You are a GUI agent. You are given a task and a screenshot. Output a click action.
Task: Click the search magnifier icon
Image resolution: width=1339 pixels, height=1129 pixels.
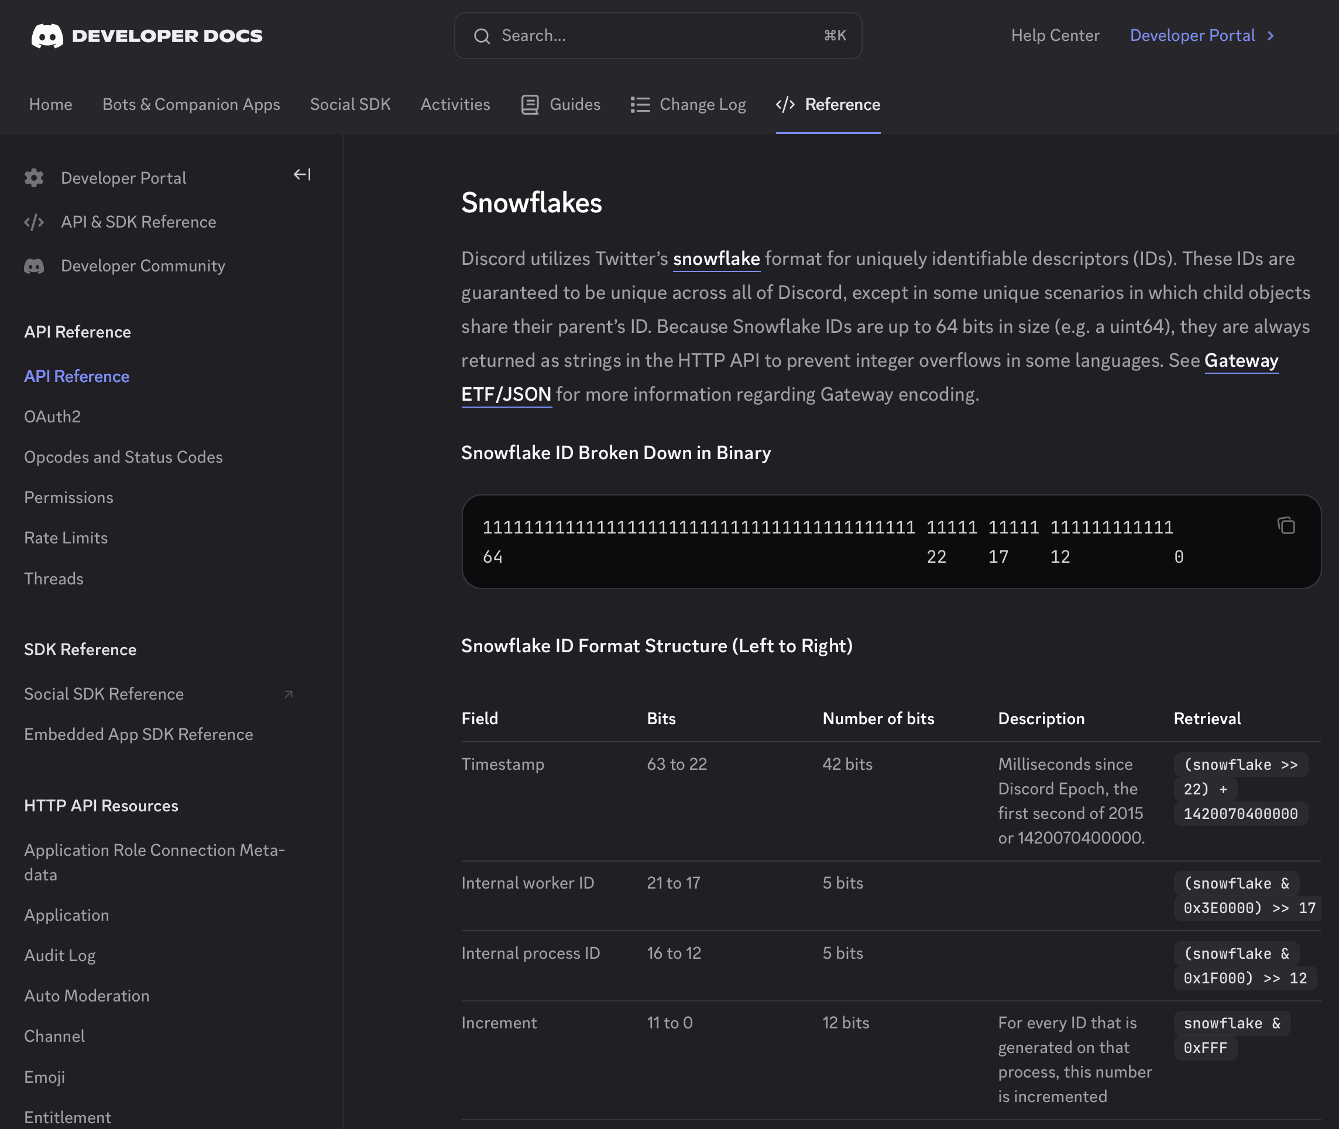tap(482, 36)
